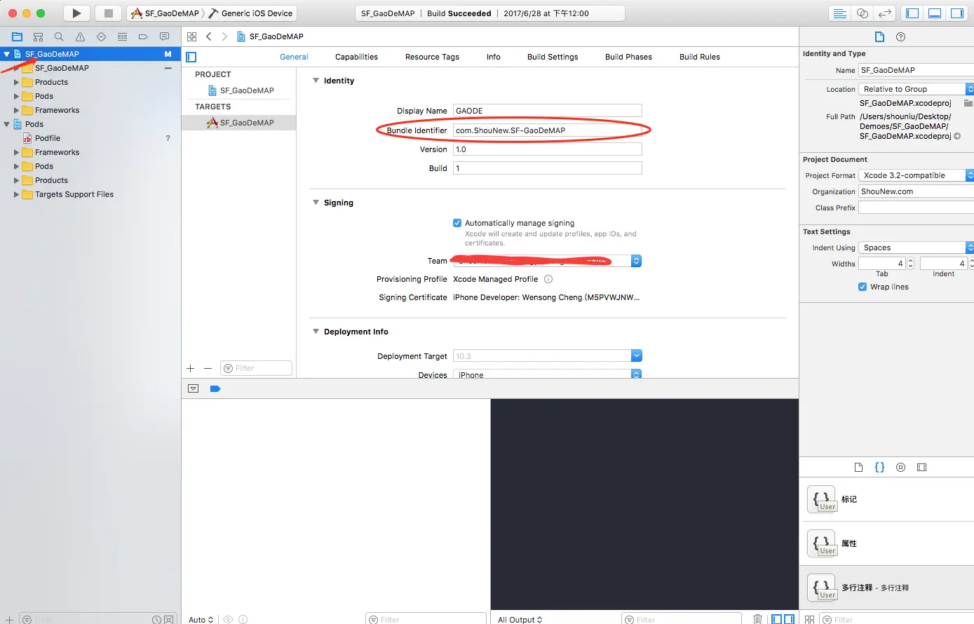Go forward in editor history
This screenshot has width=974, height=624.
pos(224,36)
